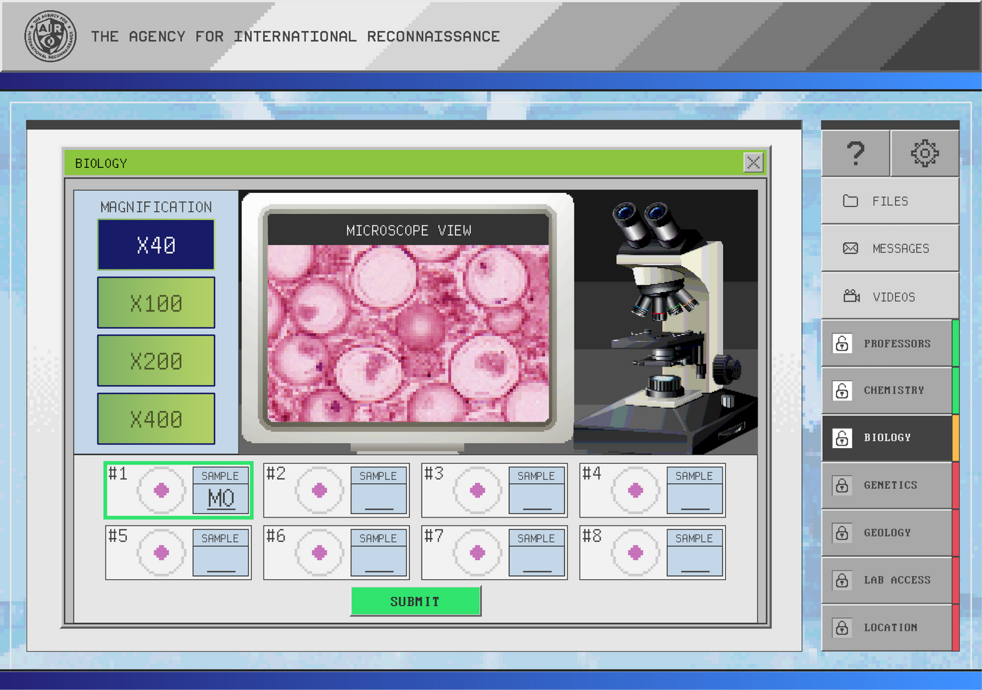Set magnification to X400
982x690 pixels.
tap(156, 419)
